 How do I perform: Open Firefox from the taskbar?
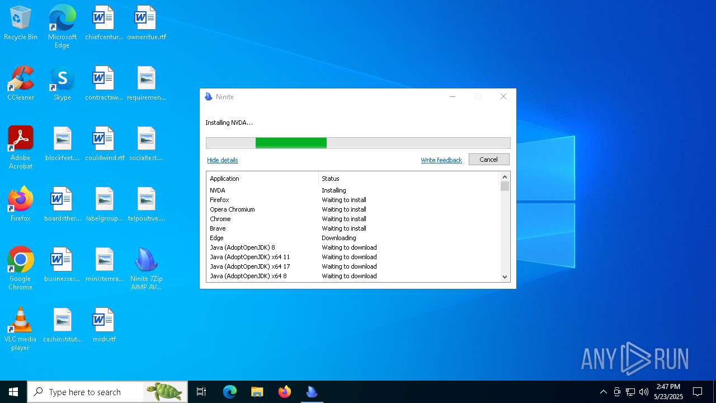pos(285,392)
